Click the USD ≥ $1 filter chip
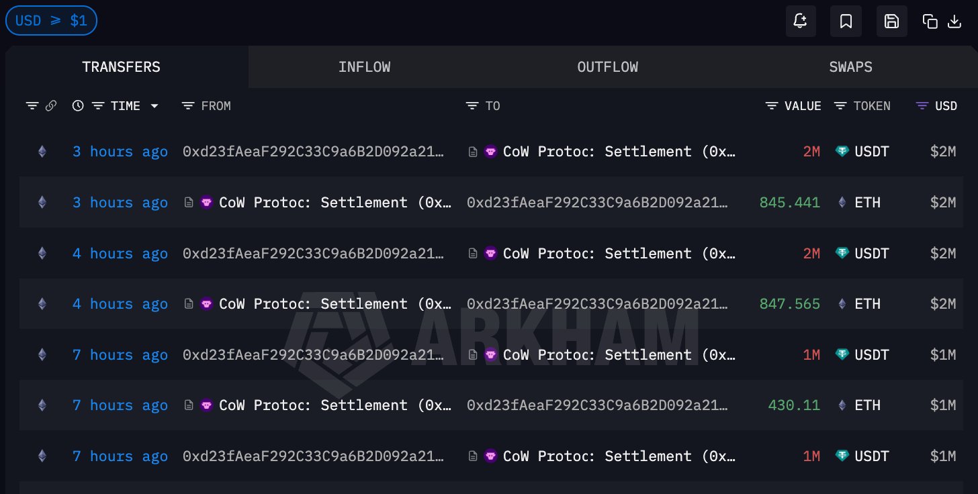 (x=51, y=21)
